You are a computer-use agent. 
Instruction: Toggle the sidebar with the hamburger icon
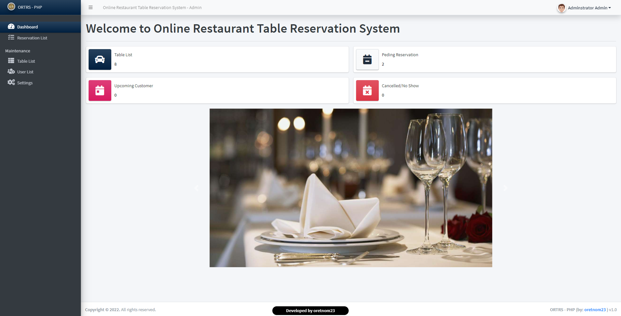(91, 7)
